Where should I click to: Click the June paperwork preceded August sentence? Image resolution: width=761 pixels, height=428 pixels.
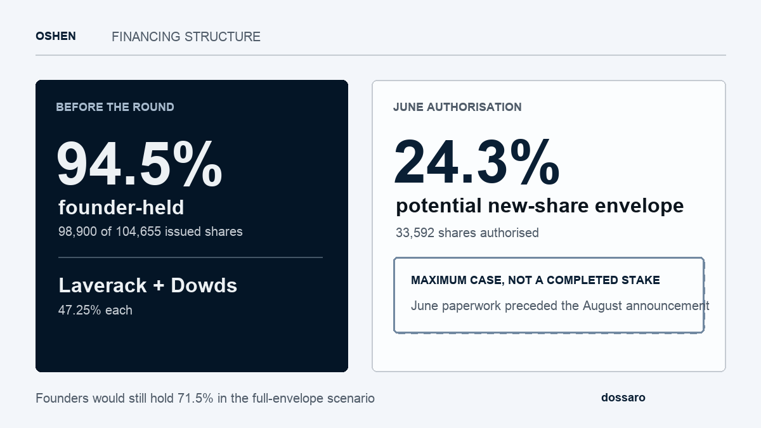[x=560, y=306]
